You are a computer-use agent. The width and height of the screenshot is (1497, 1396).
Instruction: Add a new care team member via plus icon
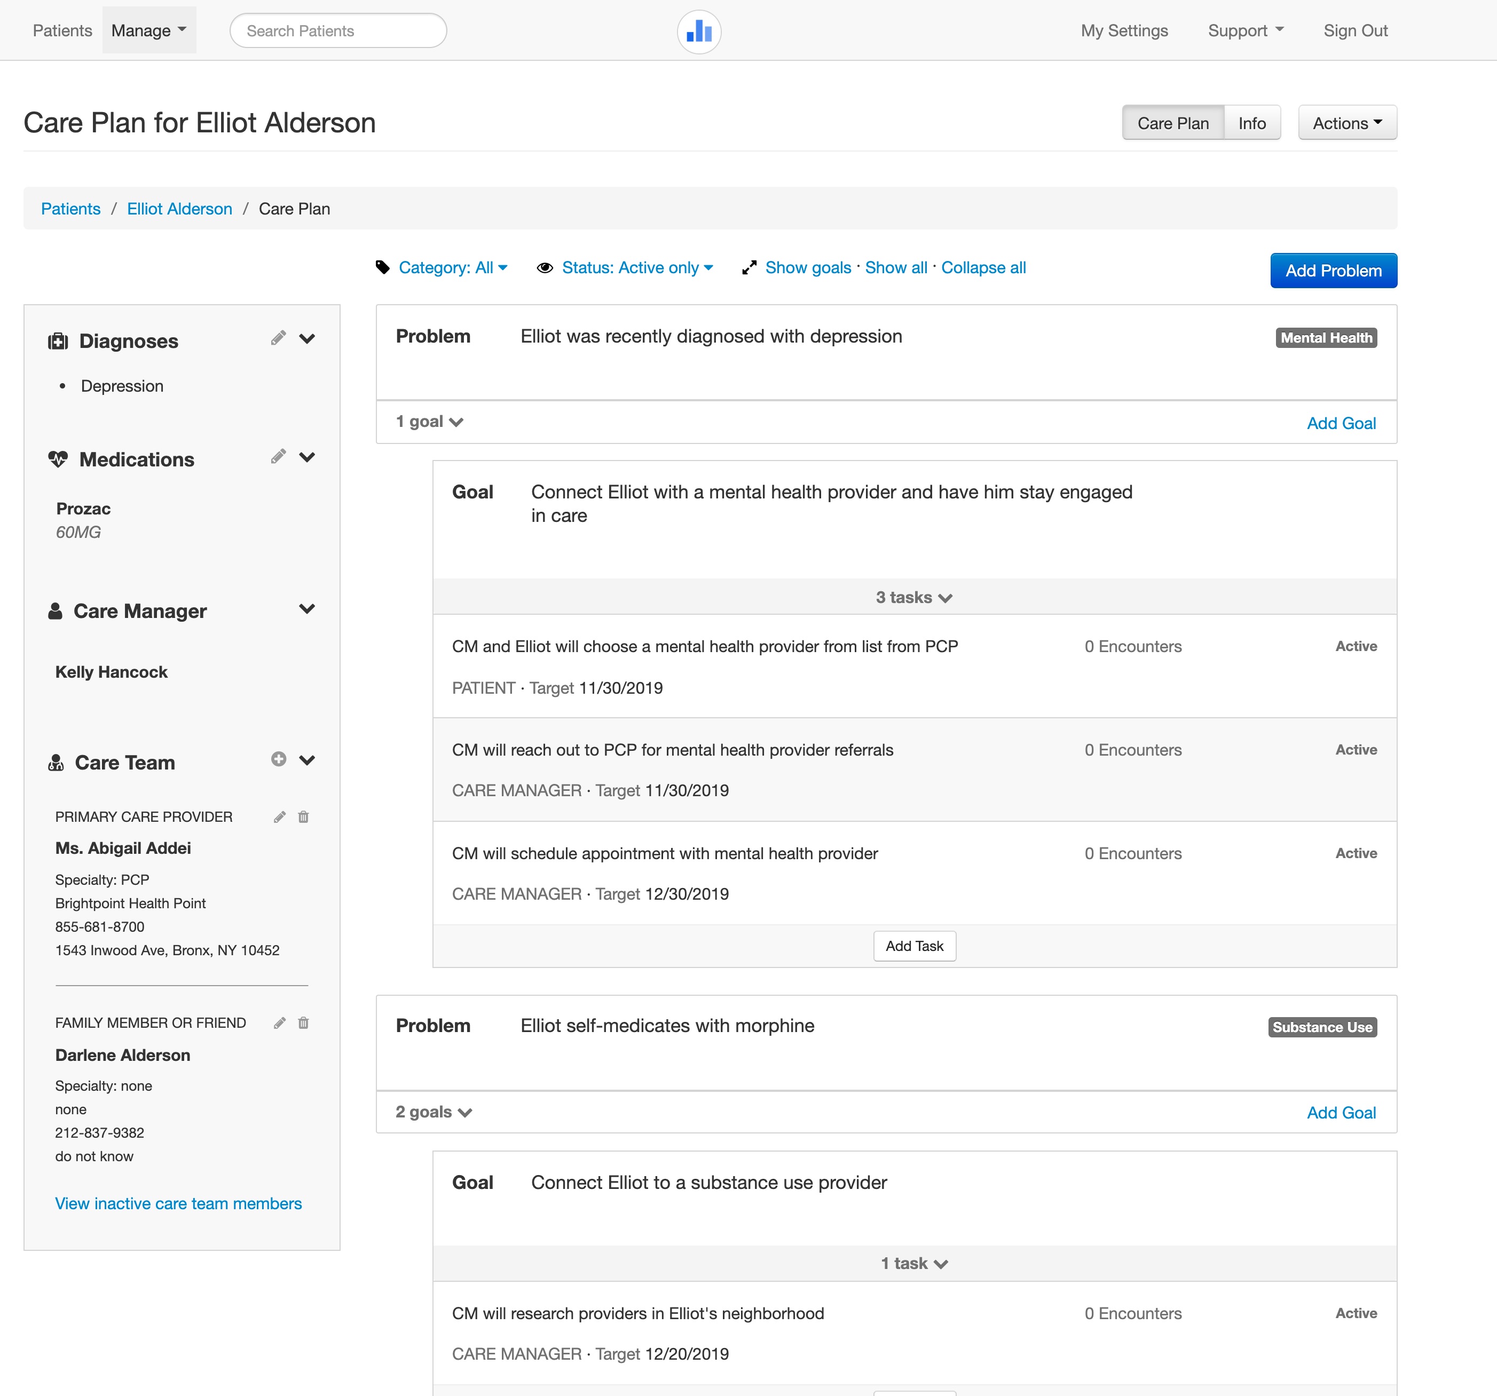click(279, 760)
